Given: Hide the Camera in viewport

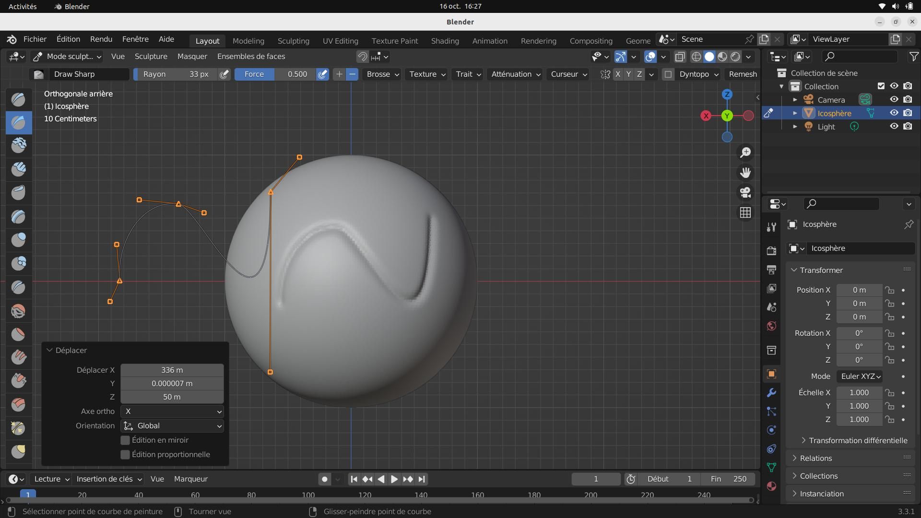Looking at the screenshot, I should pyautogui.click(x=894, y=99).
